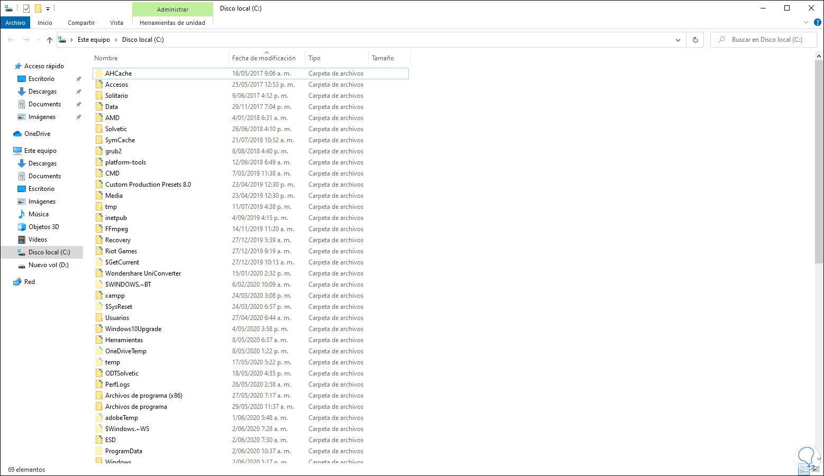Click the Solvetic folder icon
This screenshot has width=824, height=476.
coord(99,129)
